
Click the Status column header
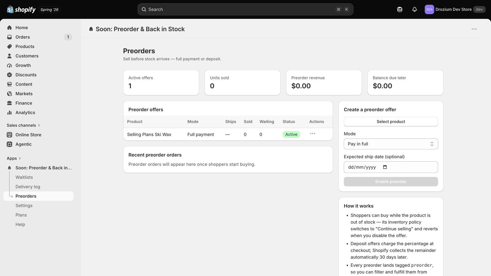(289, 122)
